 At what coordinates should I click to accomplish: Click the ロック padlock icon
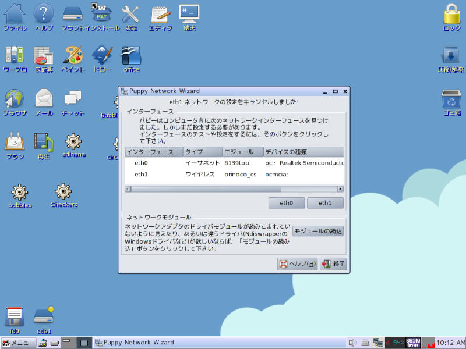(452, 13)
